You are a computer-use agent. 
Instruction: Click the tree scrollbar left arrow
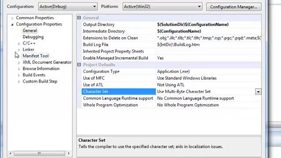(x=11, y=153)
